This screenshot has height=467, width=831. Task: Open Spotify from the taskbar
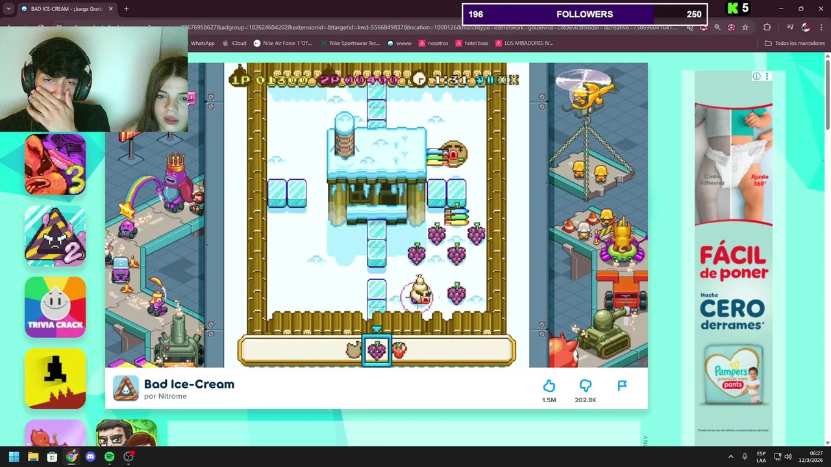(x=109, y=457)
